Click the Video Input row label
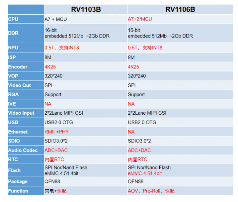This screenshot has height=202, width=238. 21,113
